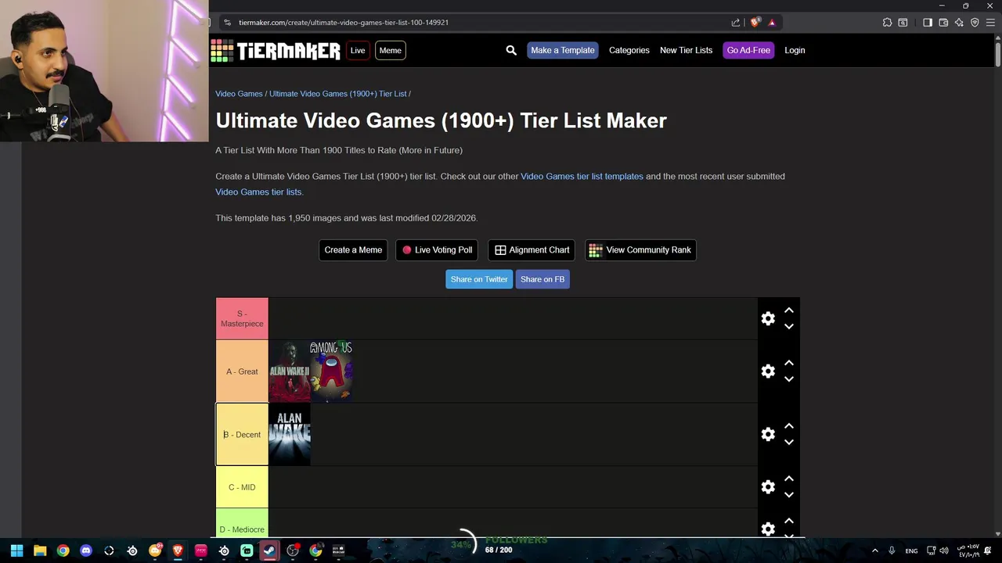
Task: Open File Explorer from the taskbar
Action: [x=40, y=550]
